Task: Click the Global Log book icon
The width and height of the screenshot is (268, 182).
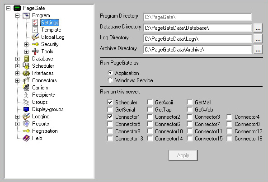Action: point(35,37)
